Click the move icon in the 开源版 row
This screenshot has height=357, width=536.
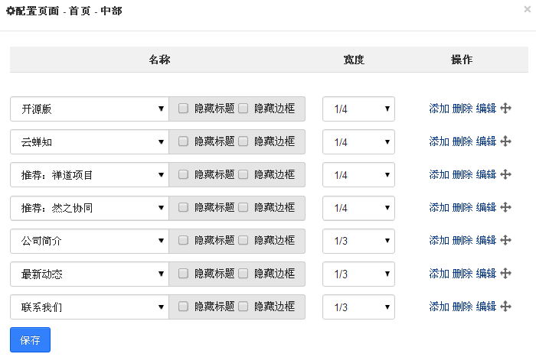[505, 109]
